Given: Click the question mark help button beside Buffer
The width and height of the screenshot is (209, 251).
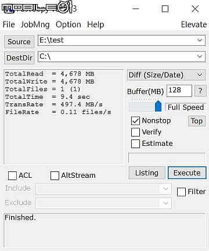Looking at the screenshot, I should tap(200, 91).
